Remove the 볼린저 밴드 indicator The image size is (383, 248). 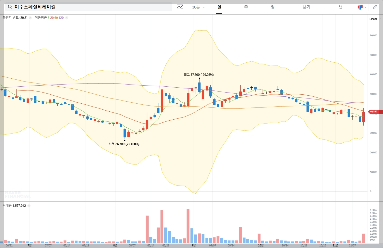click(30, 18)
